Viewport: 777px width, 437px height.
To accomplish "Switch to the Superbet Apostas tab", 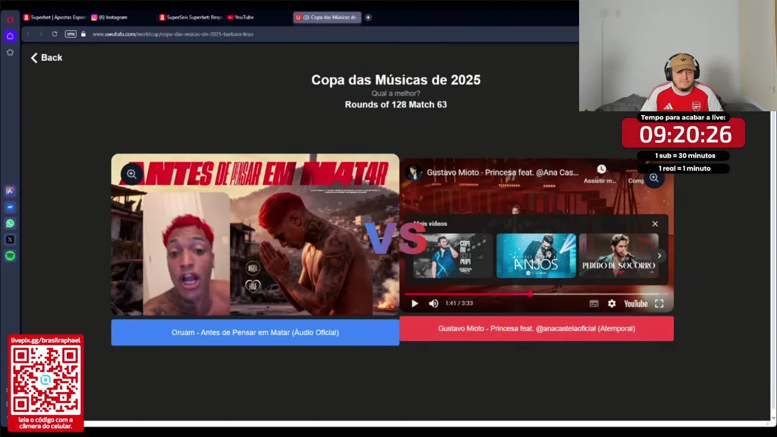I will pos(55,17).
